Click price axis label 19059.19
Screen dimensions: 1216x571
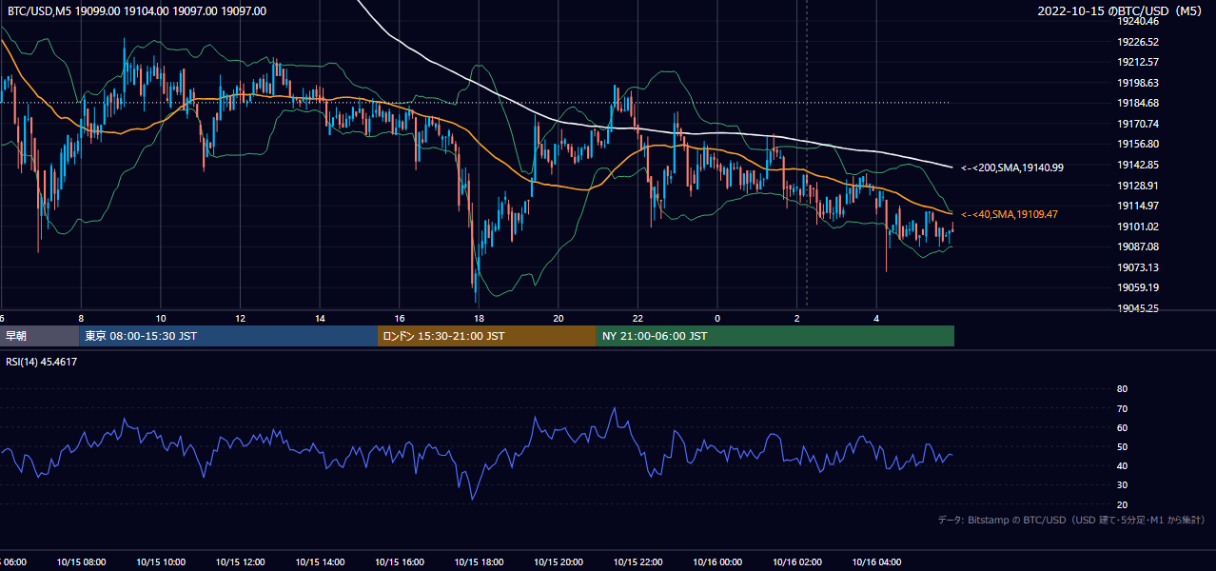point(1138,287)
